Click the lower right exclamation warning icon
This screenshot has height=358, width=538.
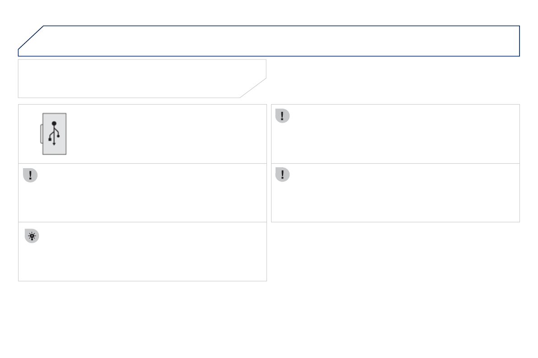[282, 174]
